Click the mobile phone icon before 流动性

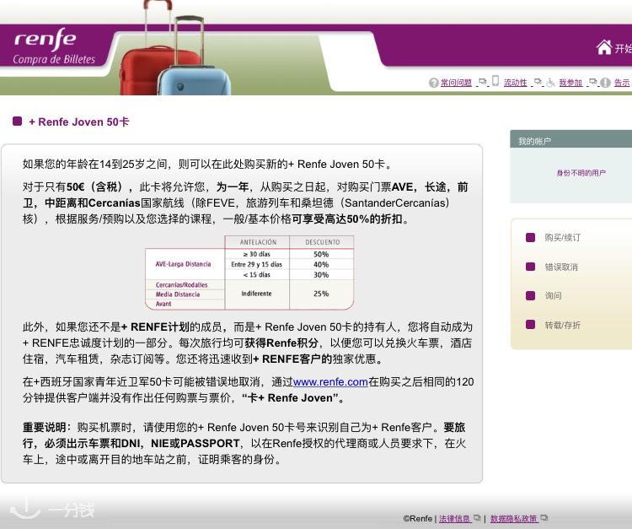coord(495,81)
